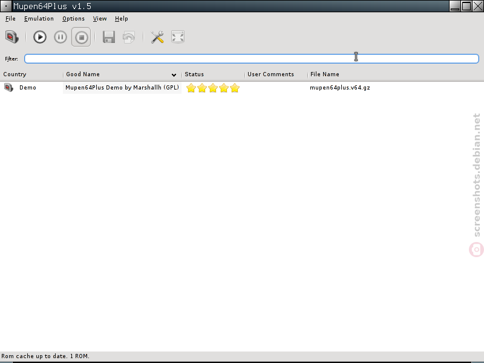Open the View menu
484x363 pixels.
pyautogui.click(x=100, y=19)
